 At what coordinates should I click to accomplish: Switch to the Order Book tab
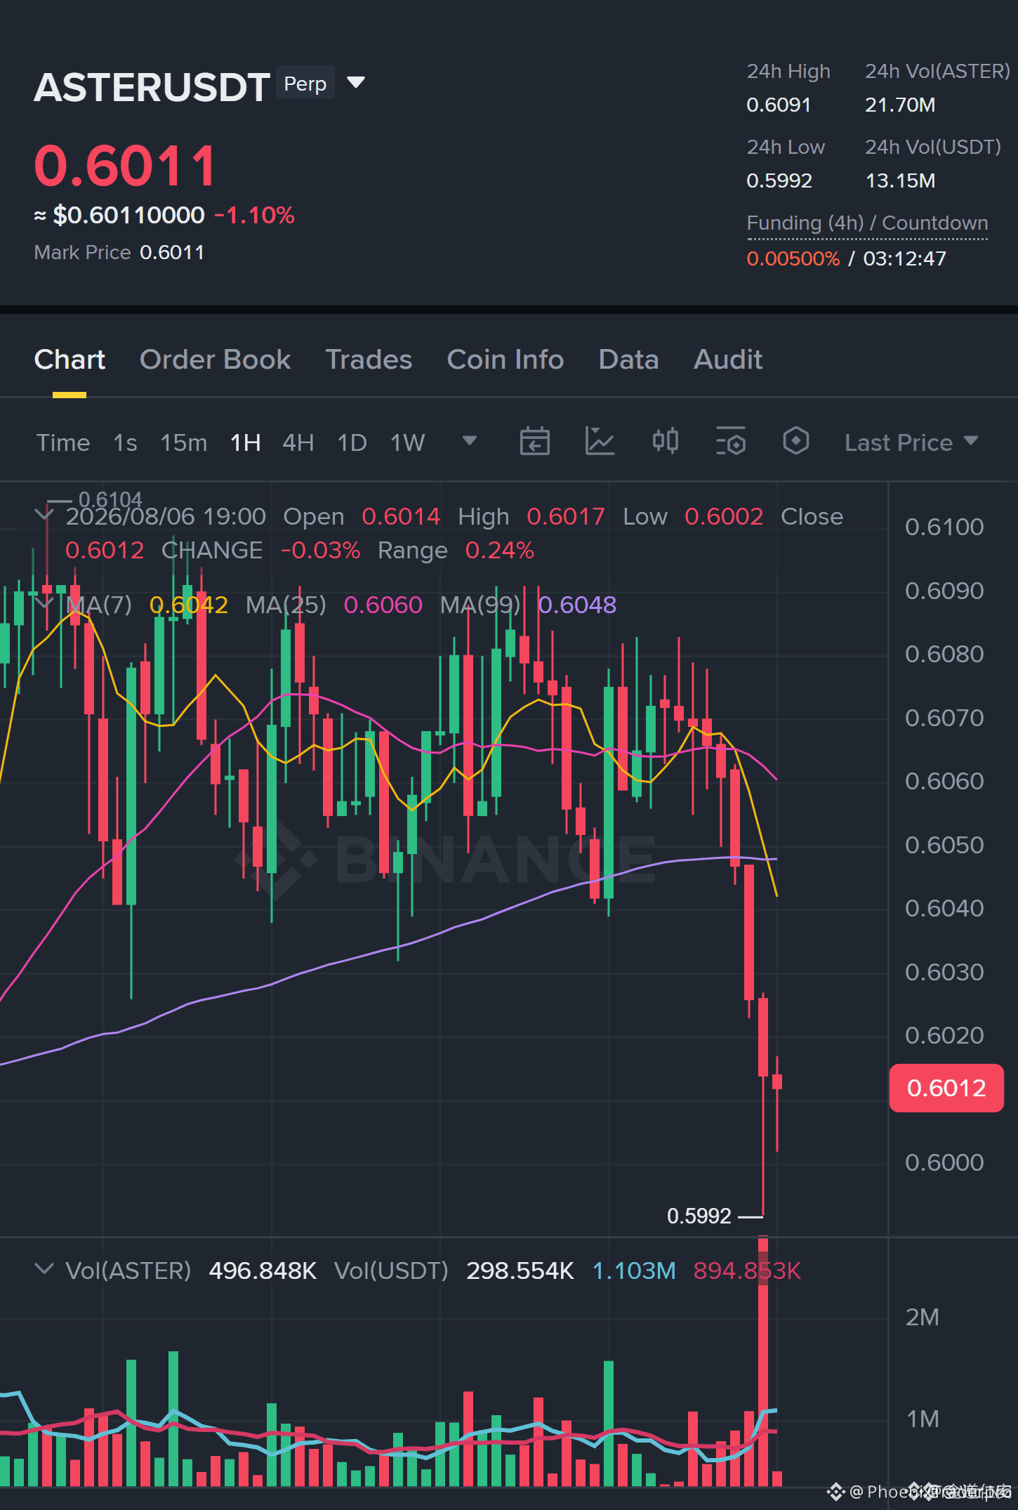(215, 360)
